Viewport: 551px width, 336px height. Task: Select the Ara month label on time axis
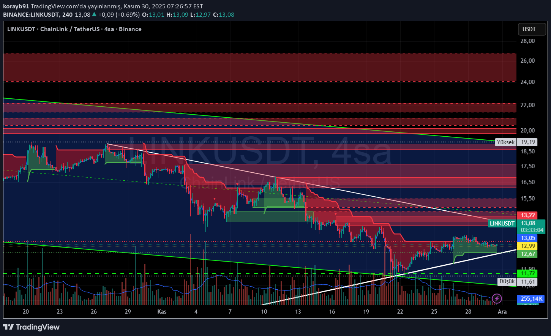click(502, 312)
